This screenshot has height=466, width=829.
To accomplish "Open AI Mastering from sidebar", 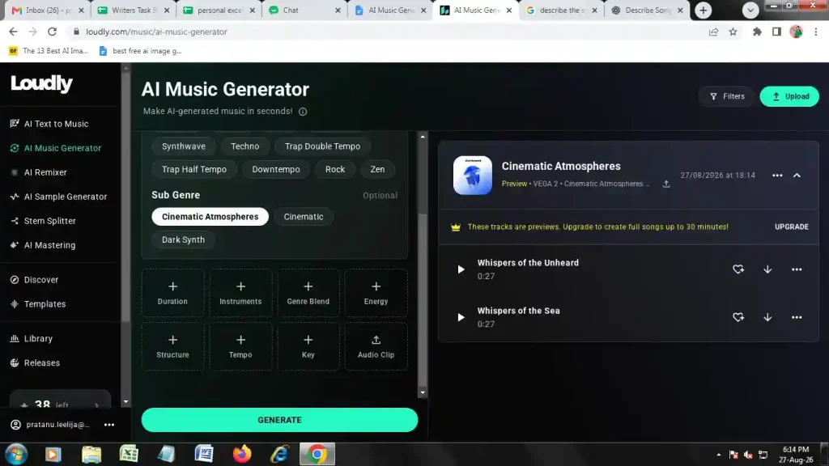I will [44, 245].
